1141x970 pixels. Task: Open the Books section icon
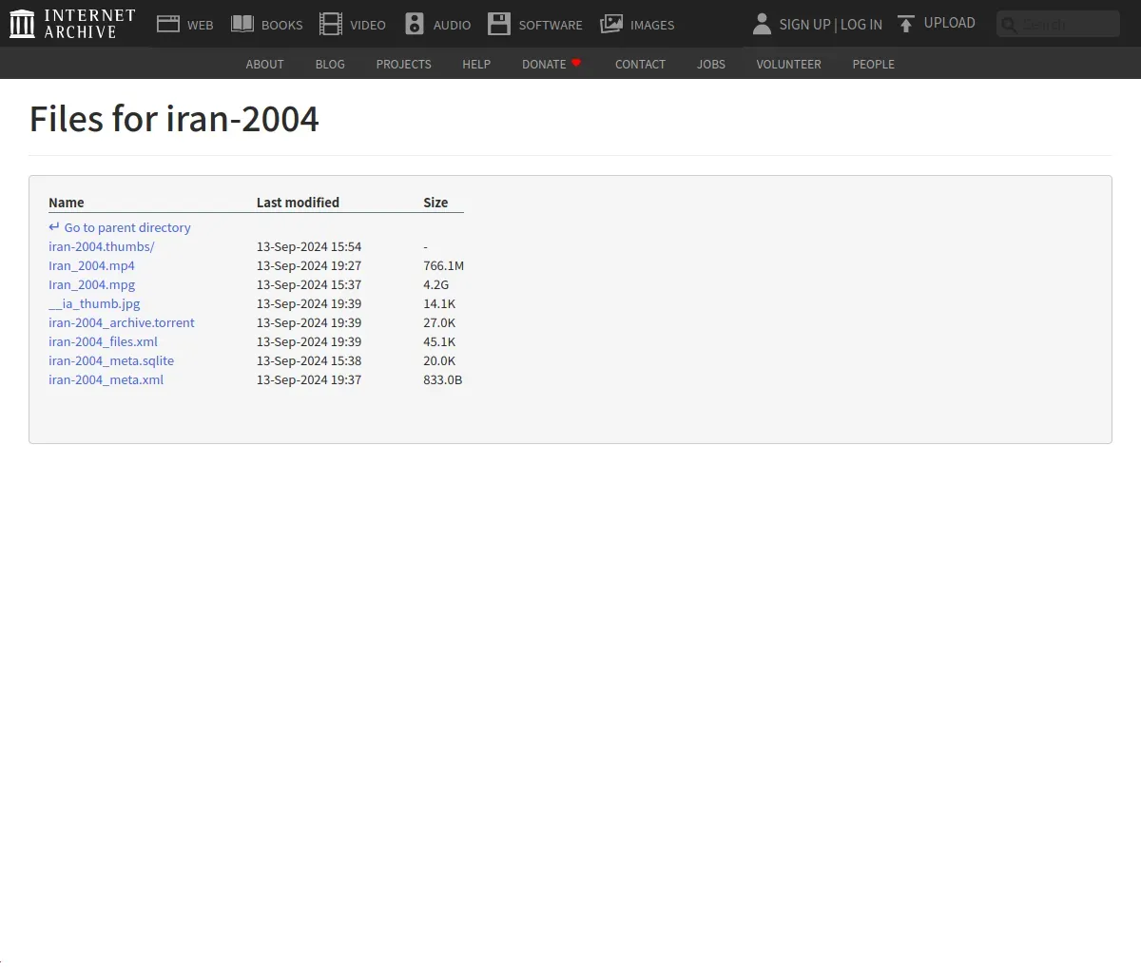[242, 24]
